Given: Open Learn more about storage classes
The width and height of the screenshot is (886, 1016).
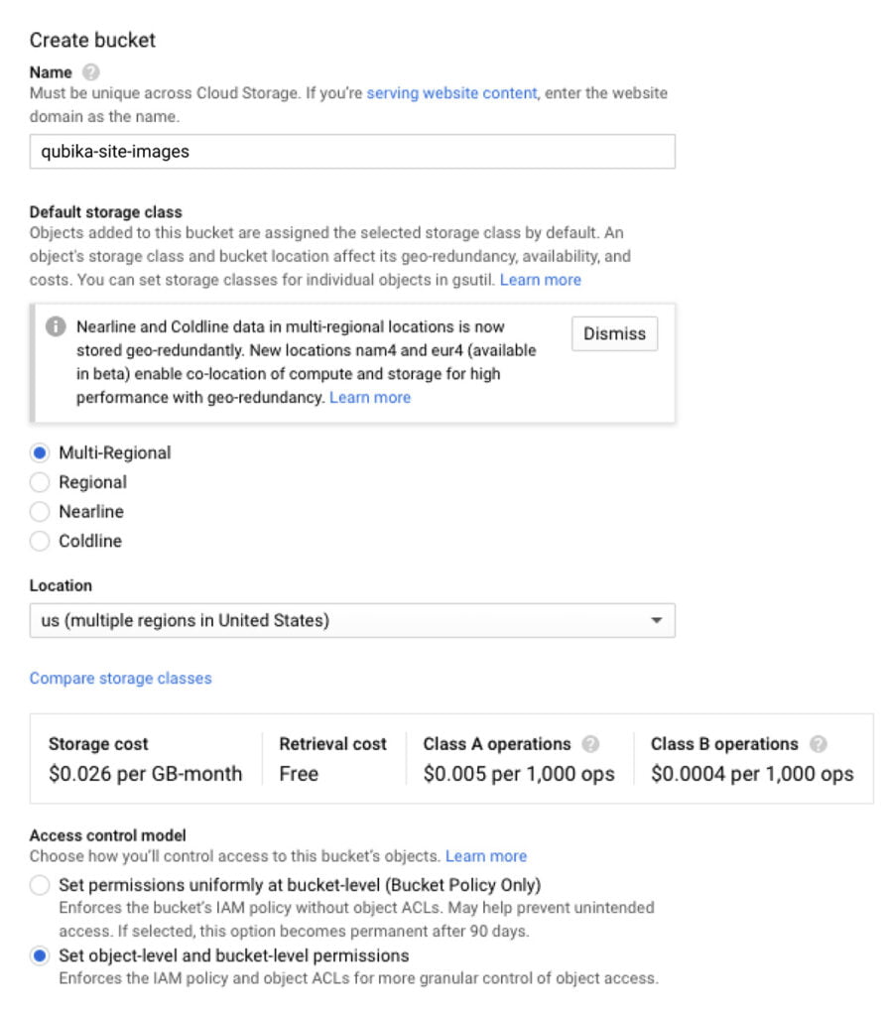Looking at the screenshot, I should tap(545, 280).
